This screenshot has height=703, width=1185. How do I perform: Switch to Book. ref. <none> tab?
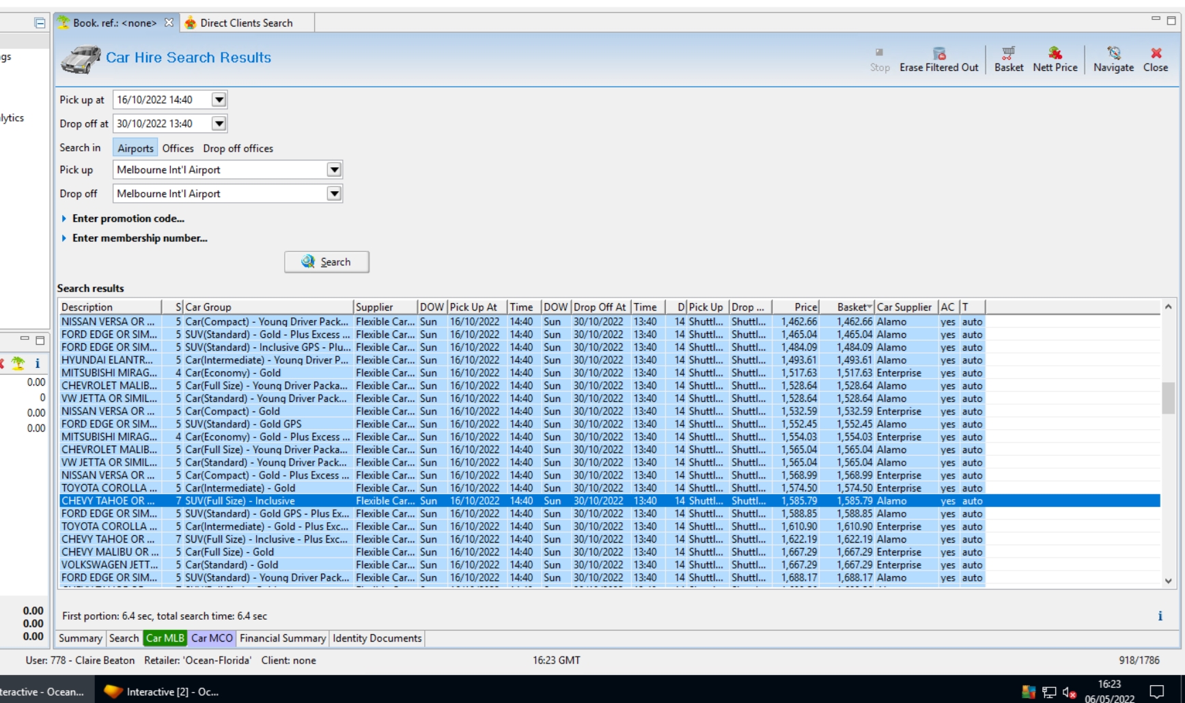pos(115,23)
